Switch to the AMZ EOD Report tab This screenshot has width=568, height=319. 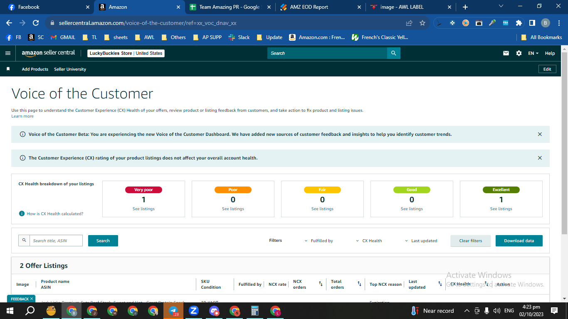[320, 7]
